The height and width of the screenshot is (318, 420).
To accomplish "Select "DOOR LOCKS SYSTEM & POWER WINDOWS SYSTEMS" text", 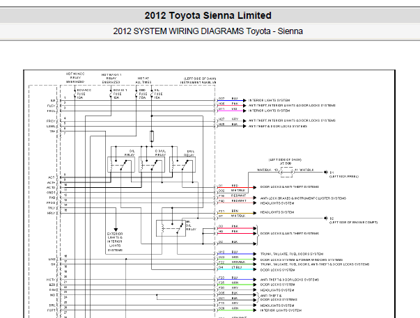I will [x=302, y=260].
